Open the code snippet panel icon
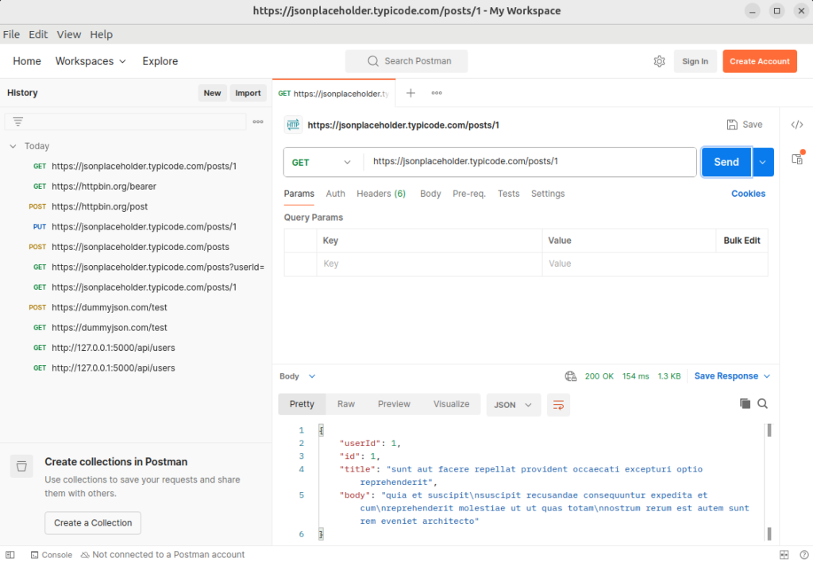Viewport: 813px width, 562px height. coord(797,125)
